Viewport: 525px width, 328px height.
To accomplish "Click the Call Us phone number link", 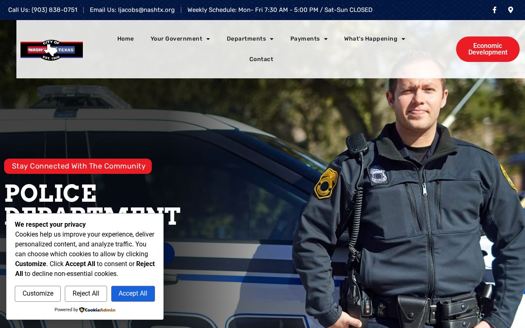I will 43,10.
